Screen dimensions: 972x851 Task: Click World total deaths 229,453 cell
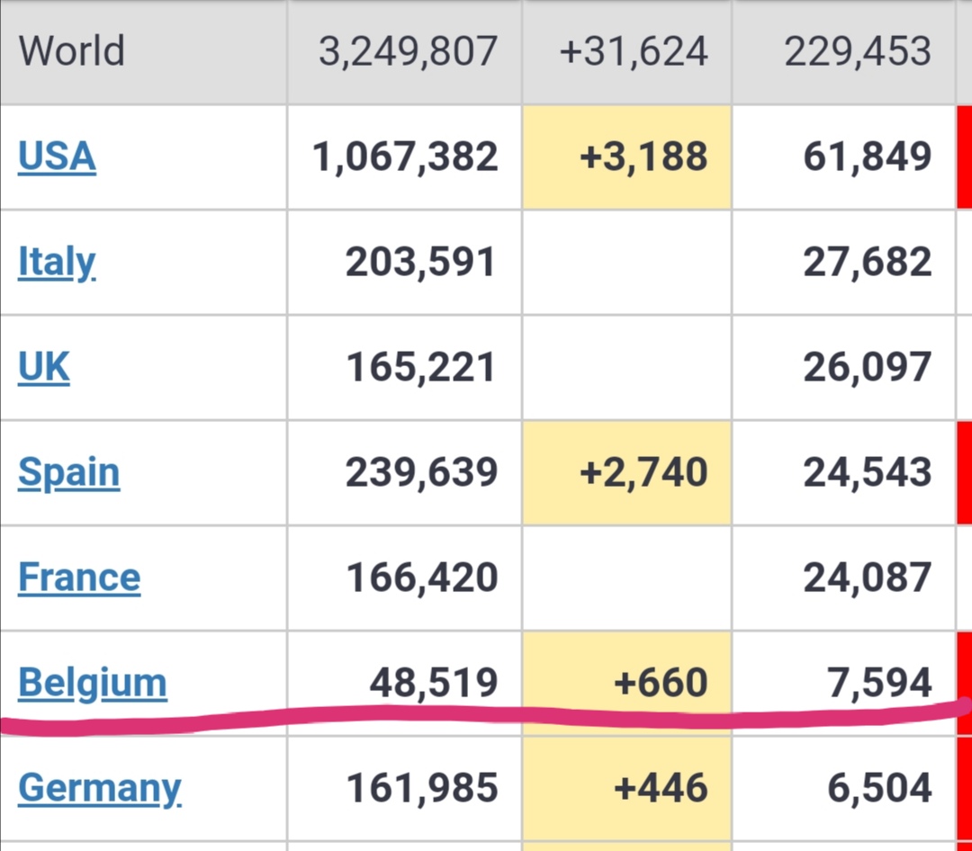click(857, 51)
